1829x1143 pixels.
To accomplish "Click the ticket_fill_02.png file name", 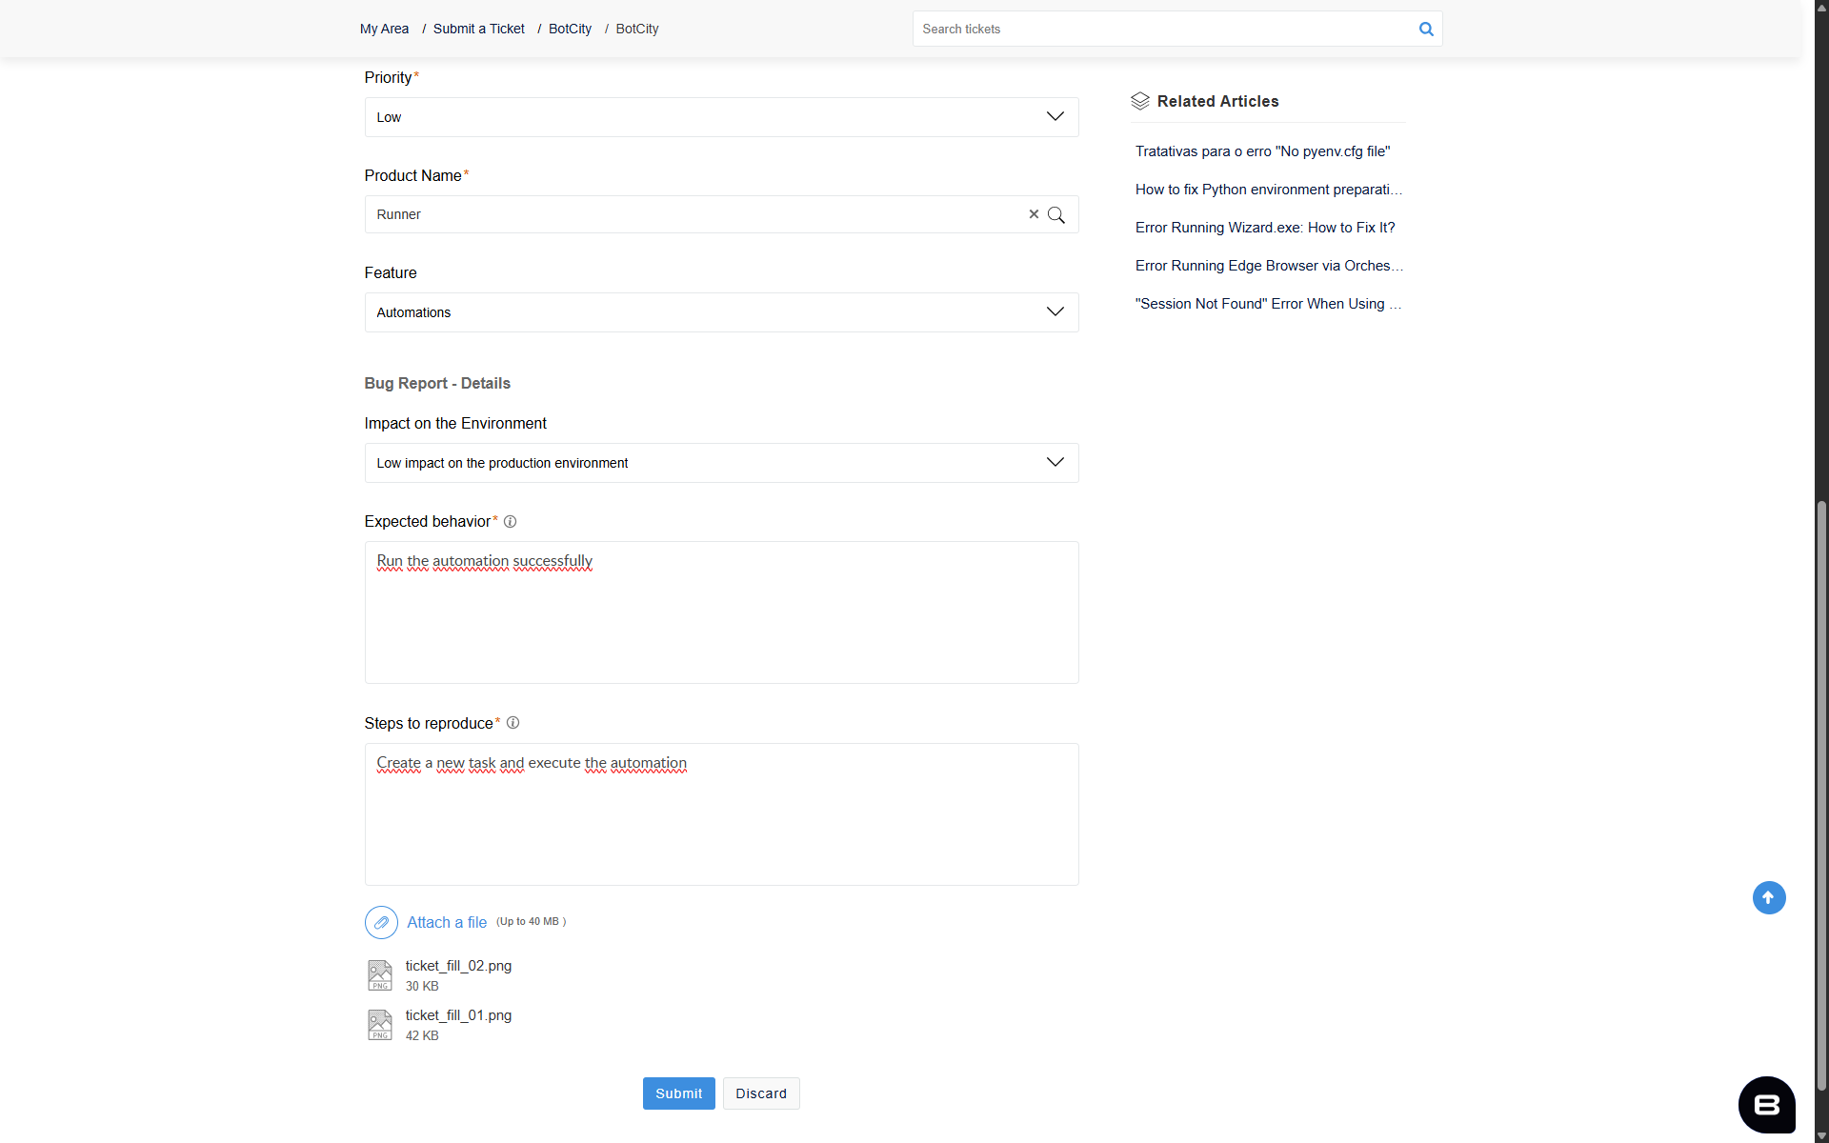I will (x=458, y=966).
